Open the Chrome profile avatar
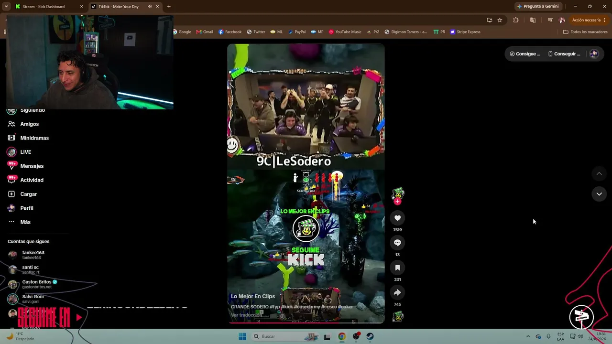The height and width of the screenshot is (344, 612). point(562,20)
